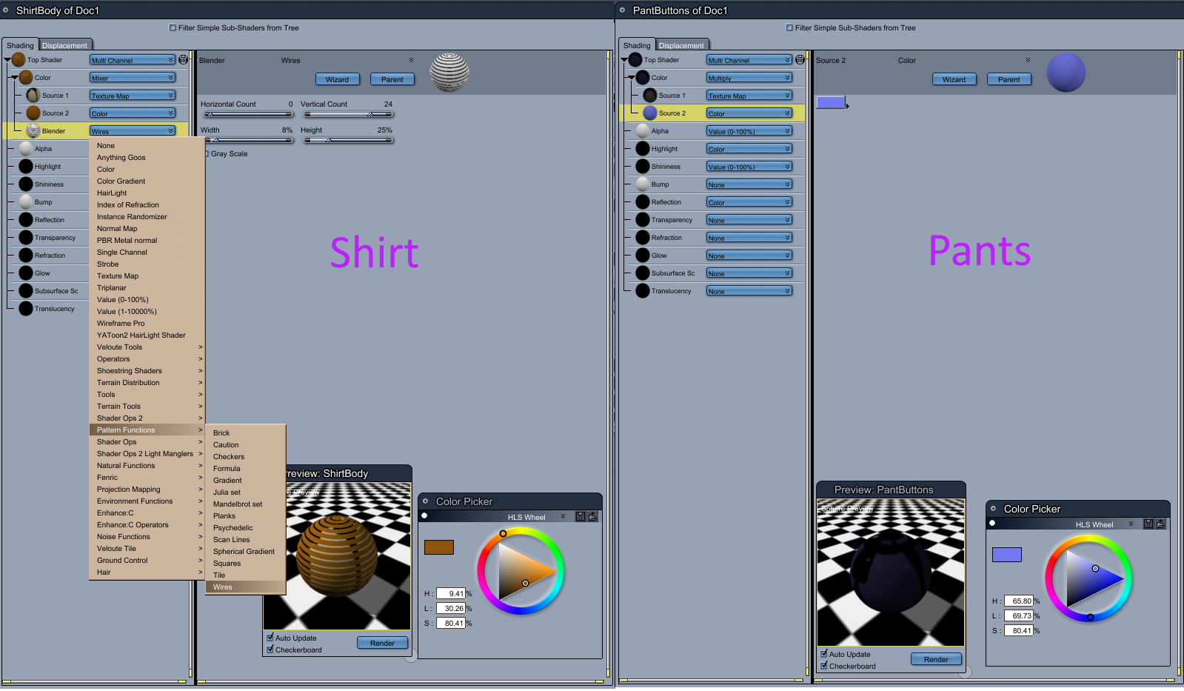The width and height of the screenshot is (1184, 691).
Task: Collapse the Color tree node in PantButtons
Action: point(632,76)
